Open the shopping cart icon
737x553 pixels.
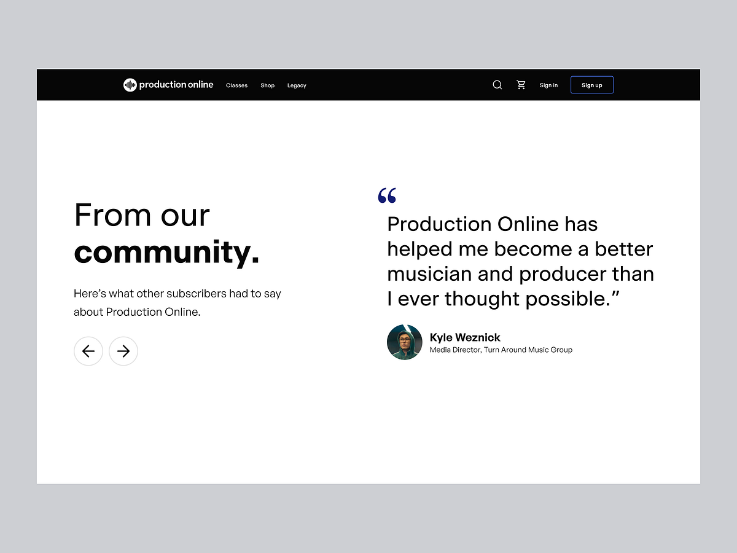point(521,85)
